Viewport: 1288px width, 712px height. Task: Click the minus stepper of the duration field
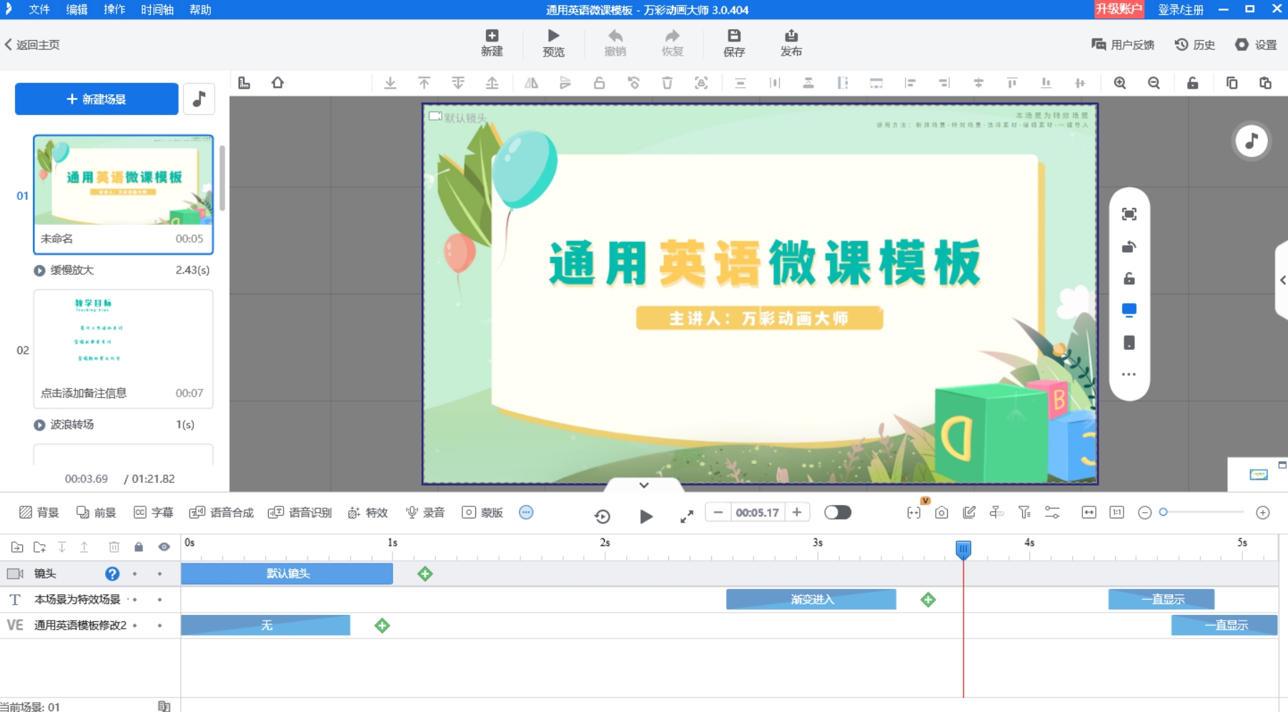click(718, 512)
